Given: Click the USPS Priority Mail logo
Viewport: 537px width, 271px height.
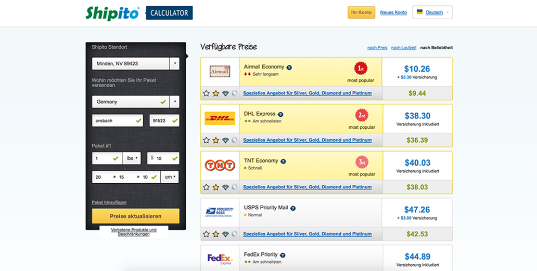Looking at the screenshot, I should 220,212.
